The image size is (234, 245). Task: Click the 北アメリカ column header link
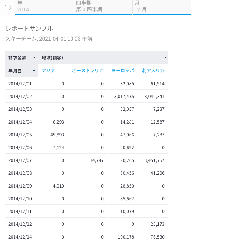[153, 71]
